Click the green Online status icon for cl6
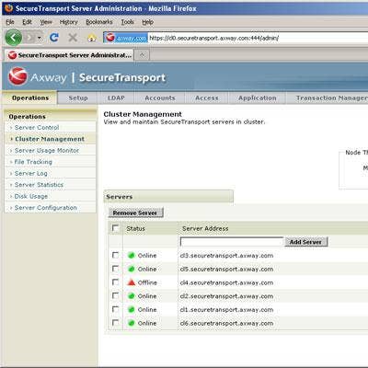Screen dimensions: 368x368 point(132,323)
